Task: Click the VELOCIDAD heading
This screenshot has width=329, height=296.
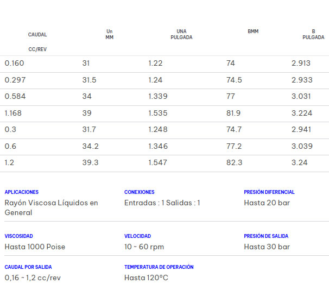Action: coord(137,236)
